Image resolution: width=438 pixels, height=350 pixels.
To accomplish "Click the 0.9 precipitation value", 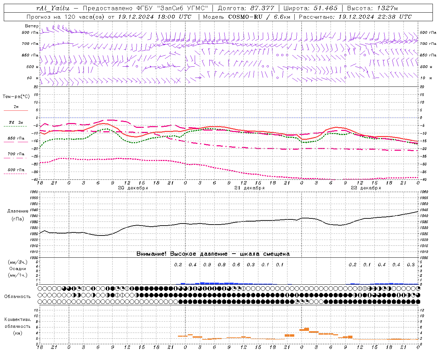I will coord(207,265).
